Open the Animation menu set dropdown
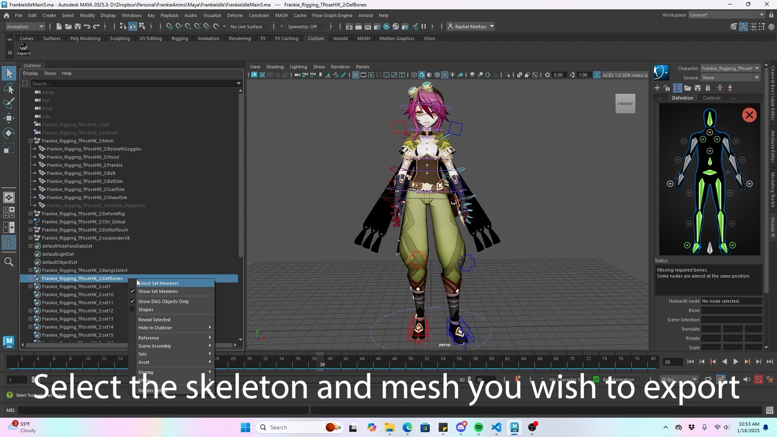The width and height of the screenshot is (777, 437). [25, 27]
